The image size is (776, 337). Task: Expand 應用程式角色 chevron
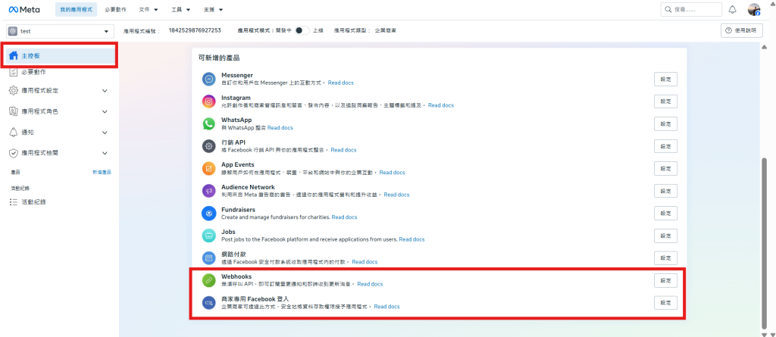[105, 111]
